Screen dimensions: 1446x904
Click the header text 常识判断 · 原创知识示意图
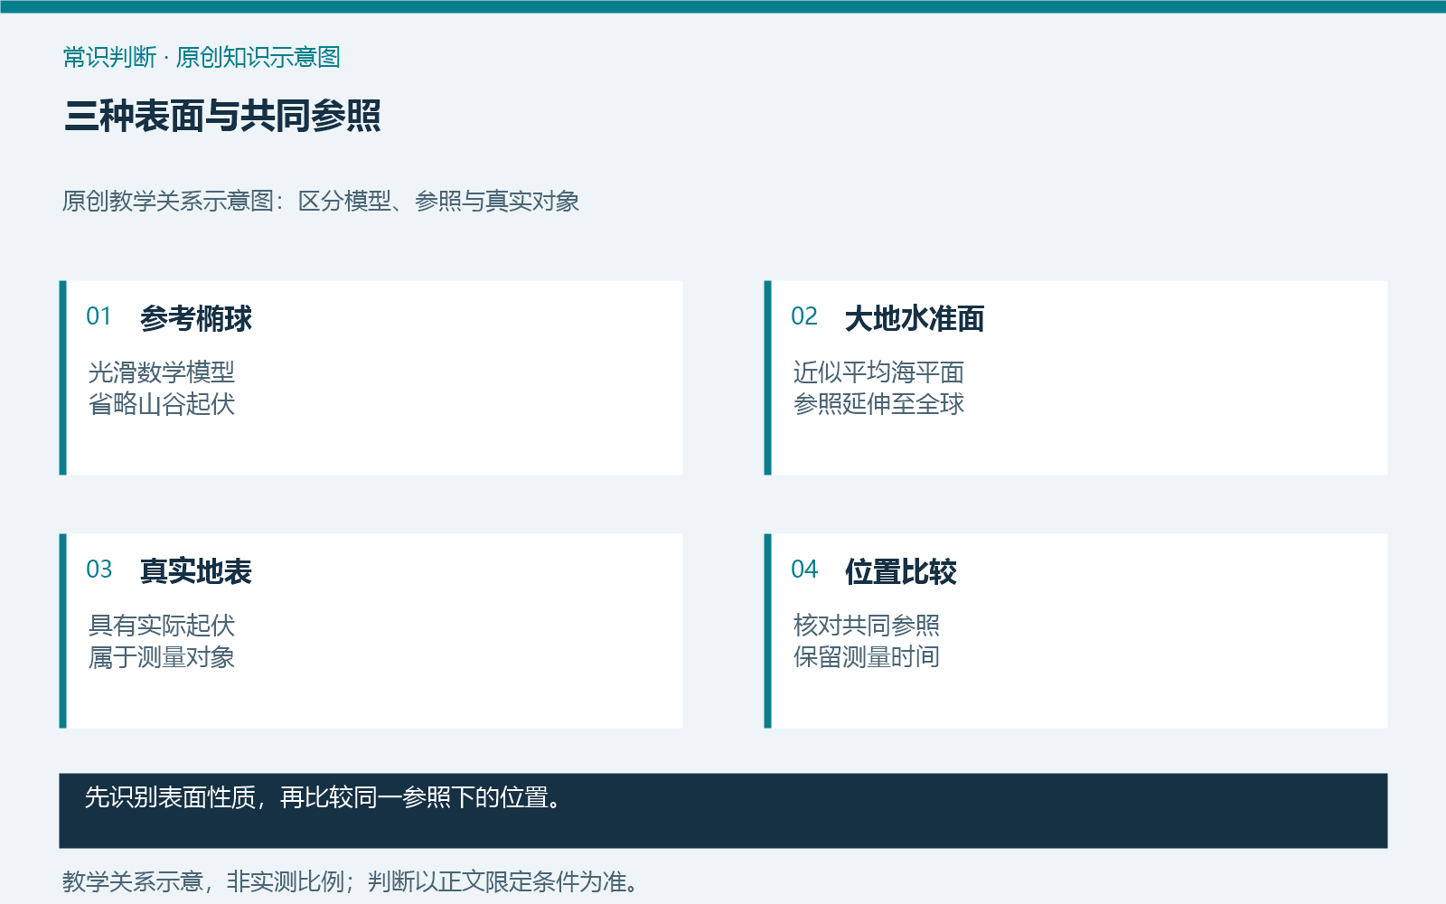pyautogui.click(x=202, y=57)
